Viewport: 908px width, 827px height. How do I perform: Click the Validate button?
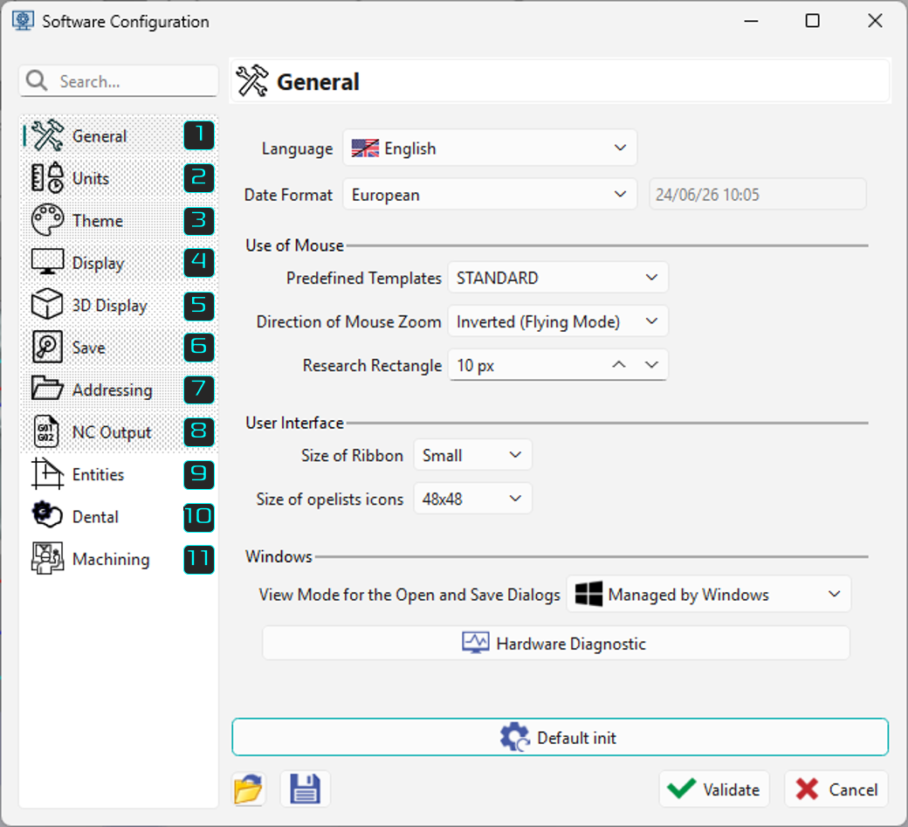coord(714,789)
